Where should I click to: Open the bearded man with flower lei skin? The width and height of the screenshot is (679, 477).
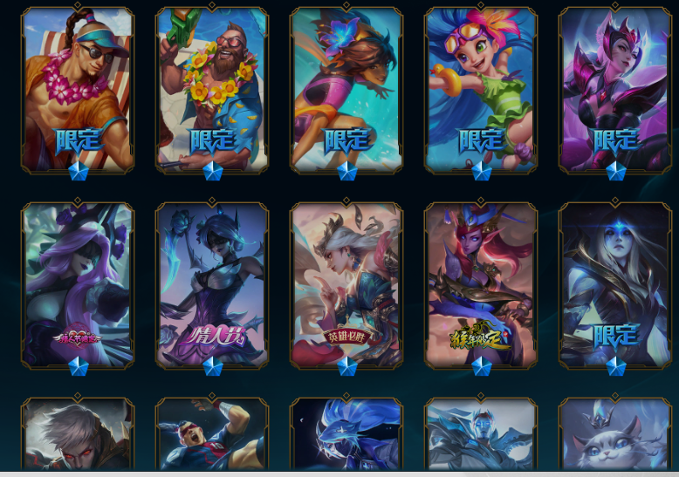[212, 90]
